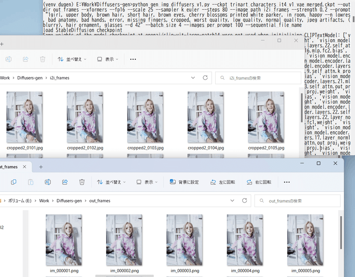Open the view (表示) menu in out_frames window
This screenshot has height=277, width=355.
[147, 182]
